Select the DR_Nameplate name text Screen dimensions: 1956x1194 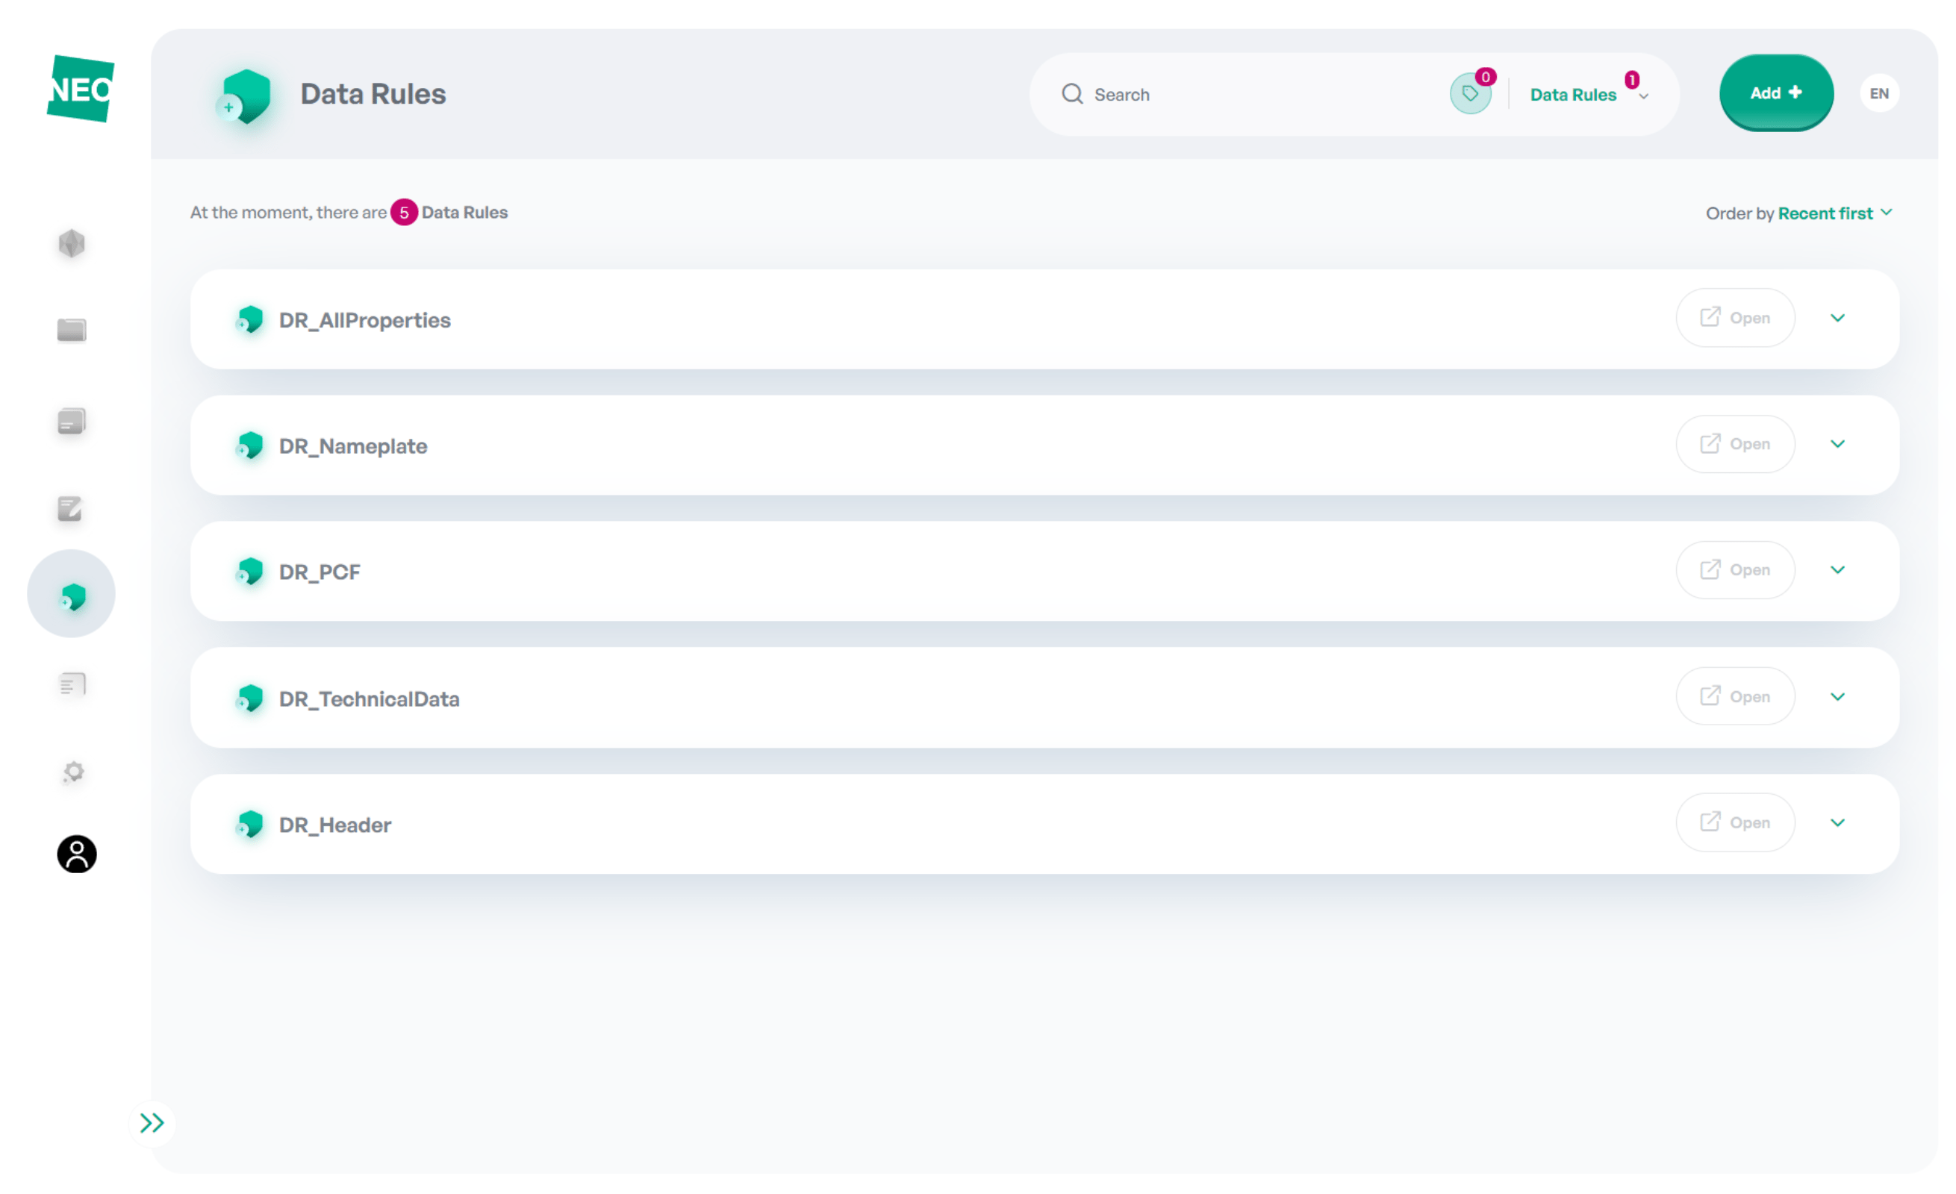click(353, 447)
